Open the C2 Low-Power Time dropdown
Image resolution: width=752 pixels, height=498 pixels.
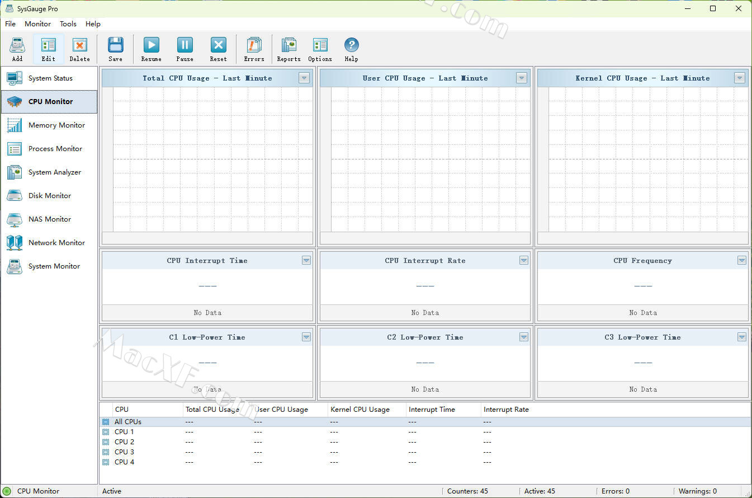point(524,337)
